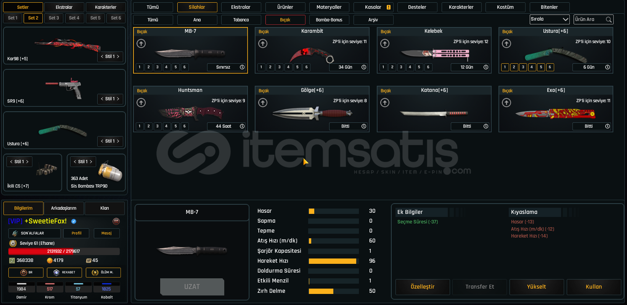Click previous style arrow for SR9 Stil 1
The width and height of the screenshot is (627, 305).
102,99
